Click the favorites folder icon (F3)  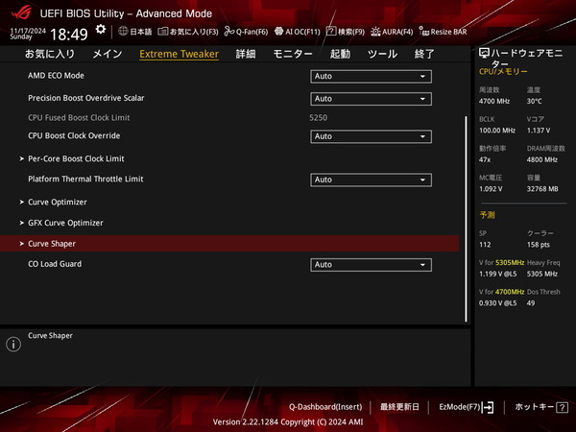163,32
